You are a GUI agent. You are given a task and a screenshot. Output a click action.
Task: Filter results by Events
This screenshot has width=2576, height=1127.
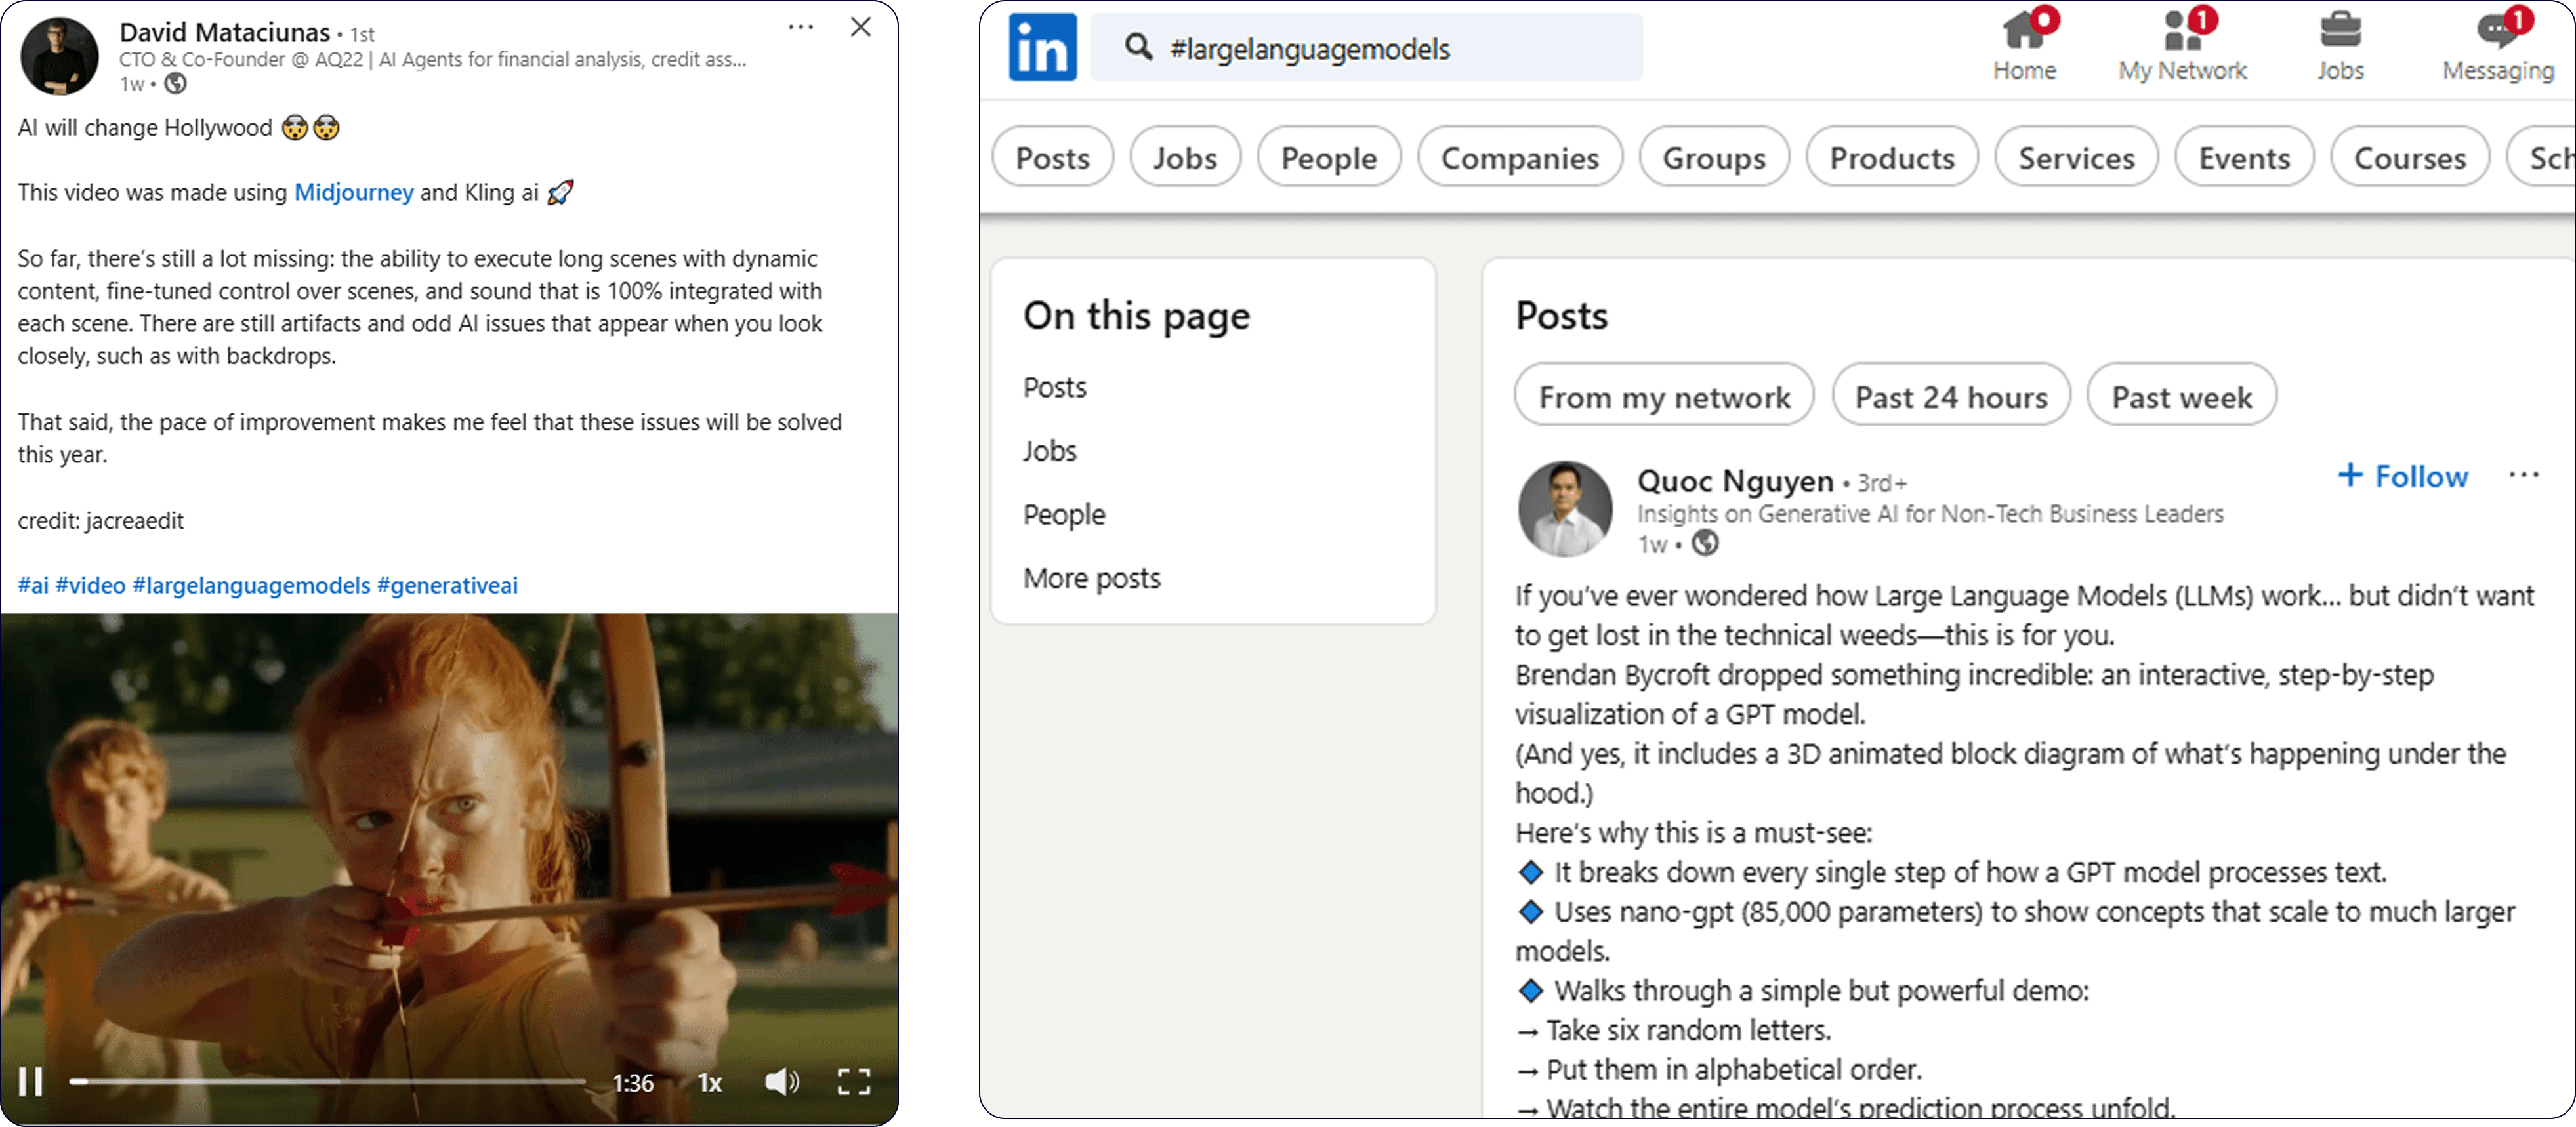[2244, 157]
